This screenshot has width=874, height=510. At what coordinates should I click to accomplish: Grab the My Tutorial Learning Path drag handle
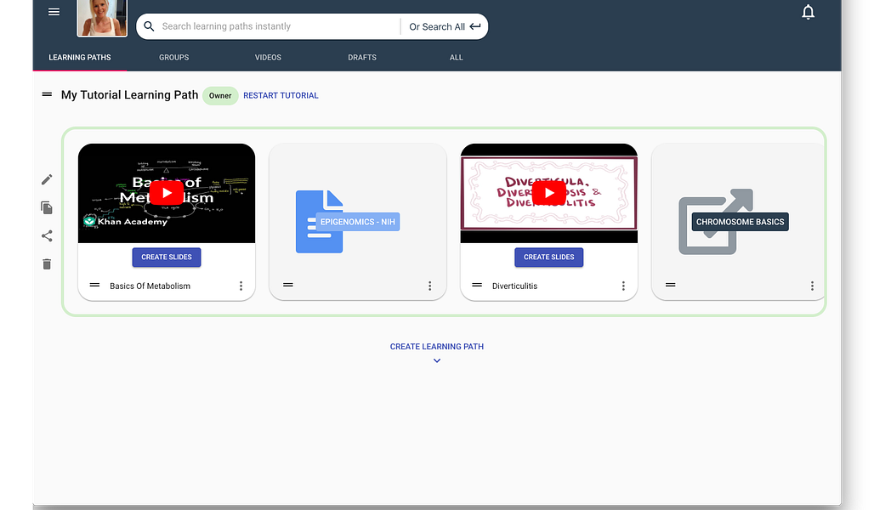click(x=47, y=94)
